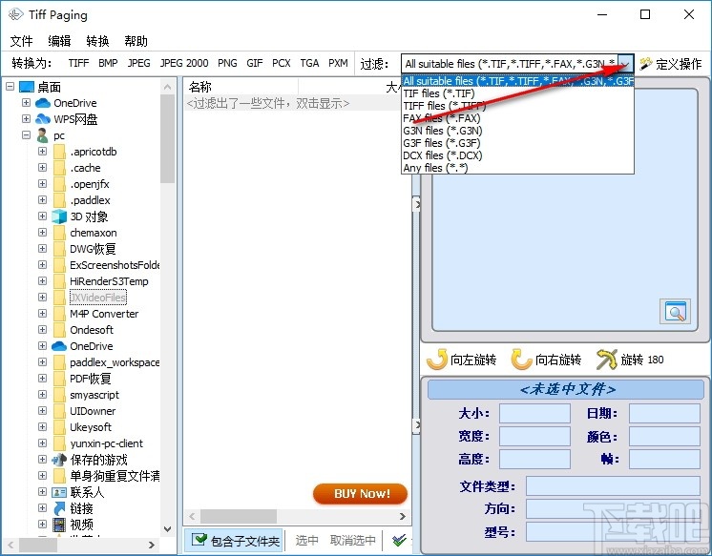This screenshot has height=556, width=712.
Task: Collapse the 桌面 tree node
Action: point(10,86)
